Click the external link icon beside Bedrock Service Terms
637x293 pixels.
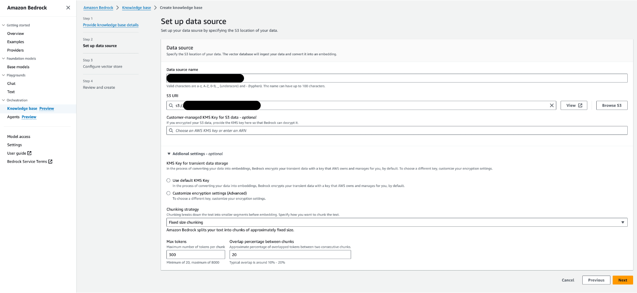(50, 162)
